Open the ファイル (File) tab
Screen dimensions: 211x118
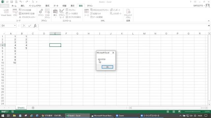click(4, 6)
